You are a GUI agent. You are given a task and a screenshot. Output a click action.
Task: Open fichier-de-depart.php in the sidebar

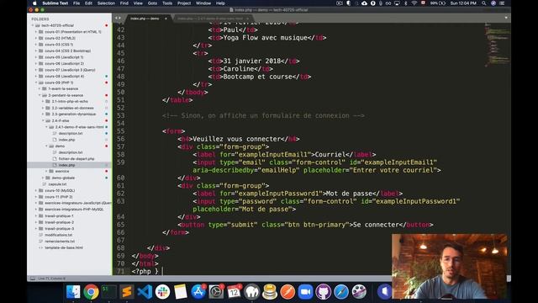coord(76,159)
